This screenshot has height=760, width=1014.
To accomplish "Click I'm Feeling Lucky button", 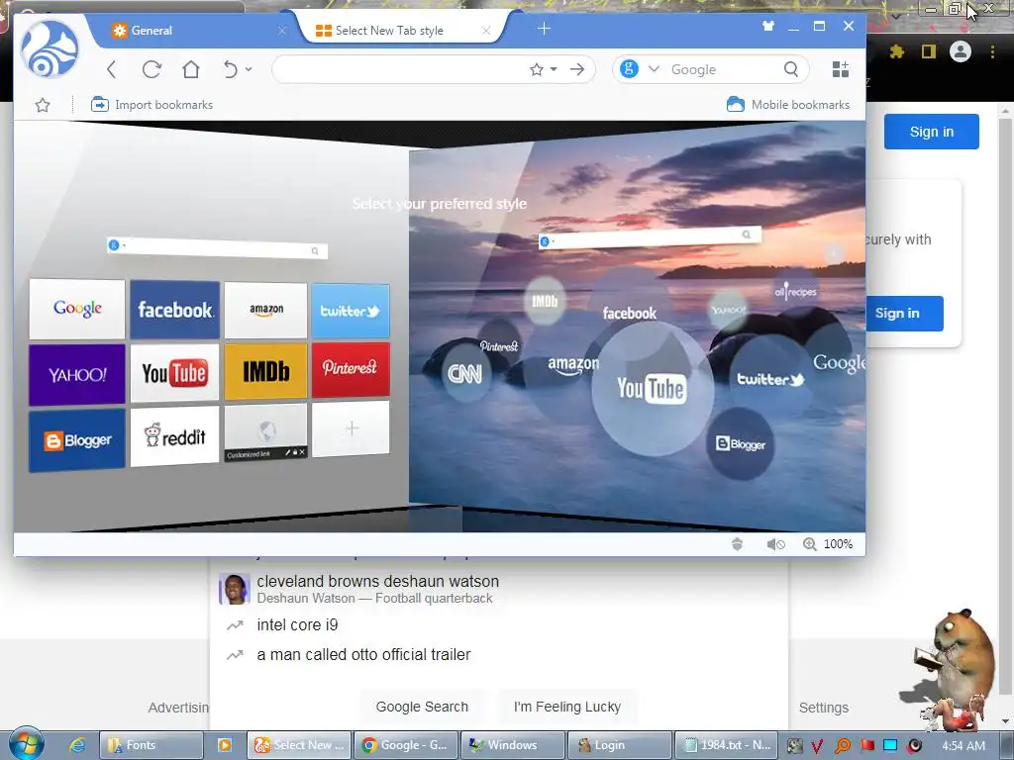I will point(567,707).
